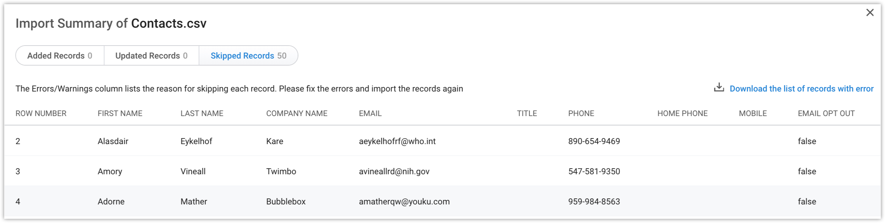Click the Company Name column header
This screenshot has height=223, width=885.
pyautogui.click(x=296, y=114)
